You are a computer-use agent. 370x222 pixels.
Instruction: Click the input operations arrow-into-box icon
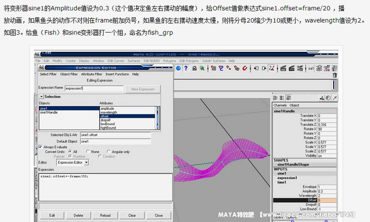(256, 68)
